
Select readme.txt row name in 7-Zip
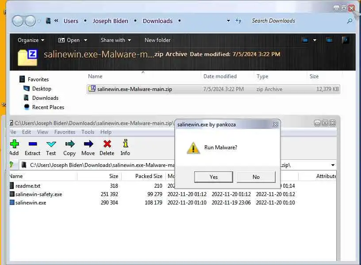coord(28,185)
